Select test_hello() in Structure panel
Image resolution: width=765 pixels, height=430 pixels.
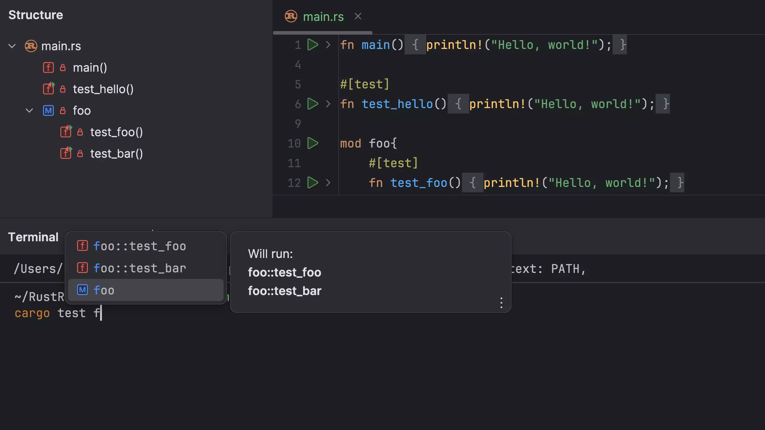pos(103,89)
